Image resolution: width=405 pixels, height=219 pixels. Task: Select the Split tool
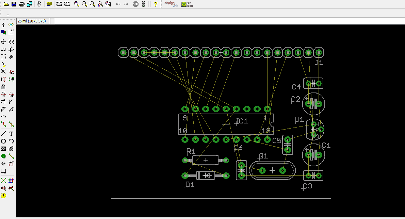tap(3, 109)
